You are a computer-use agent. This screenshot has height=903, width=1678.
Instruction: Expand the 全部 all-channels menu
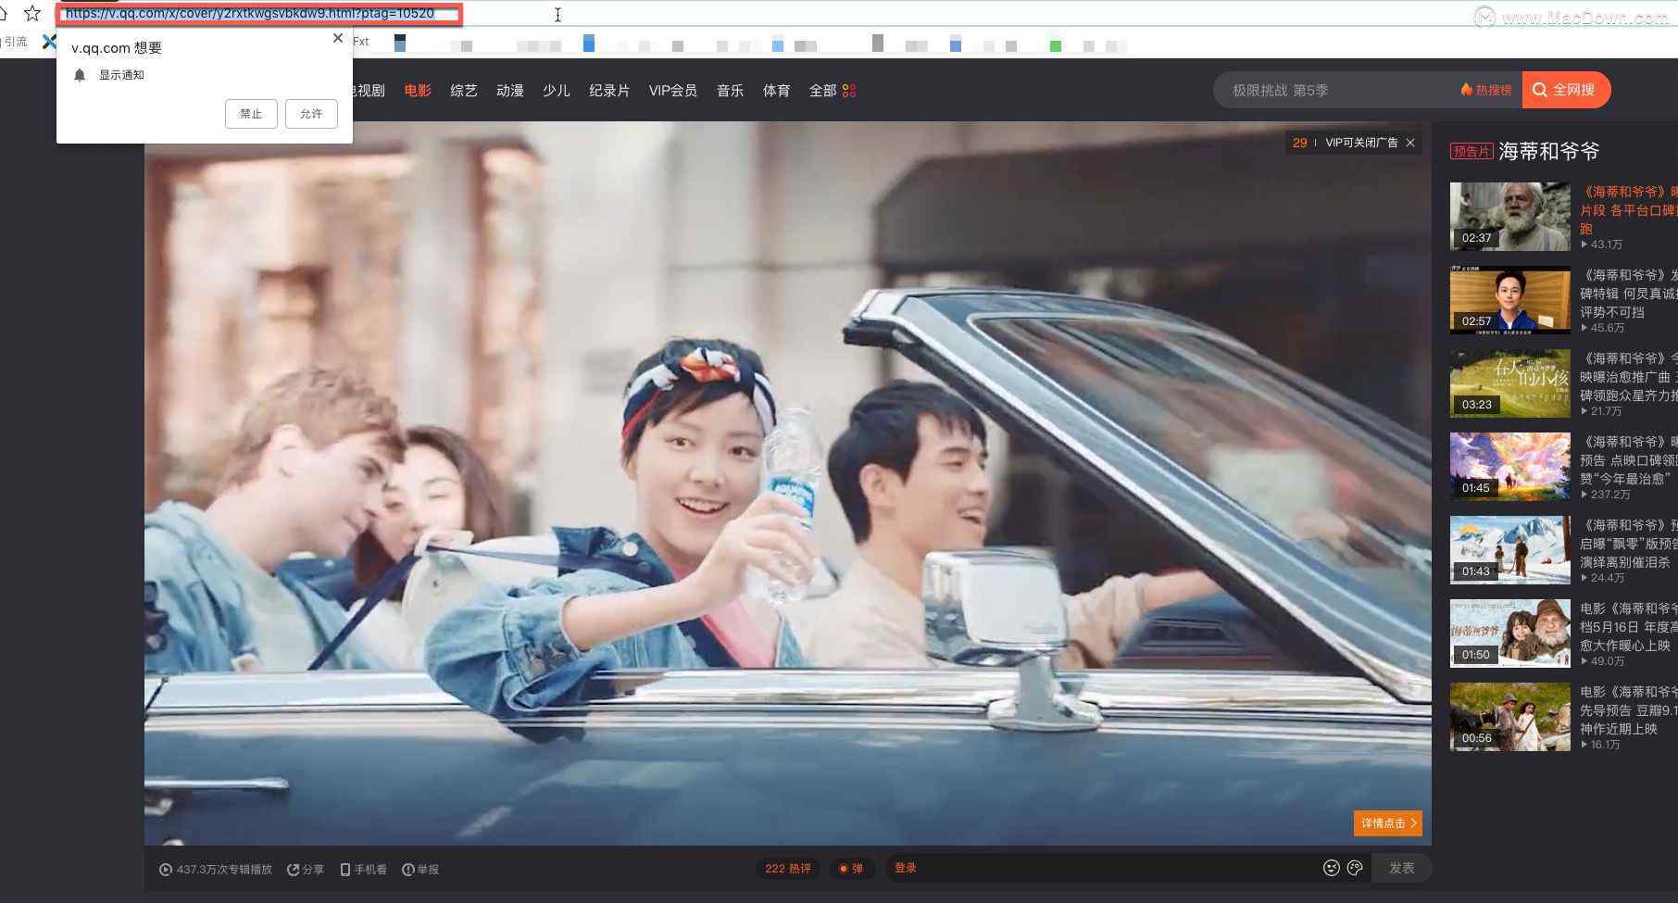[832, 91]
